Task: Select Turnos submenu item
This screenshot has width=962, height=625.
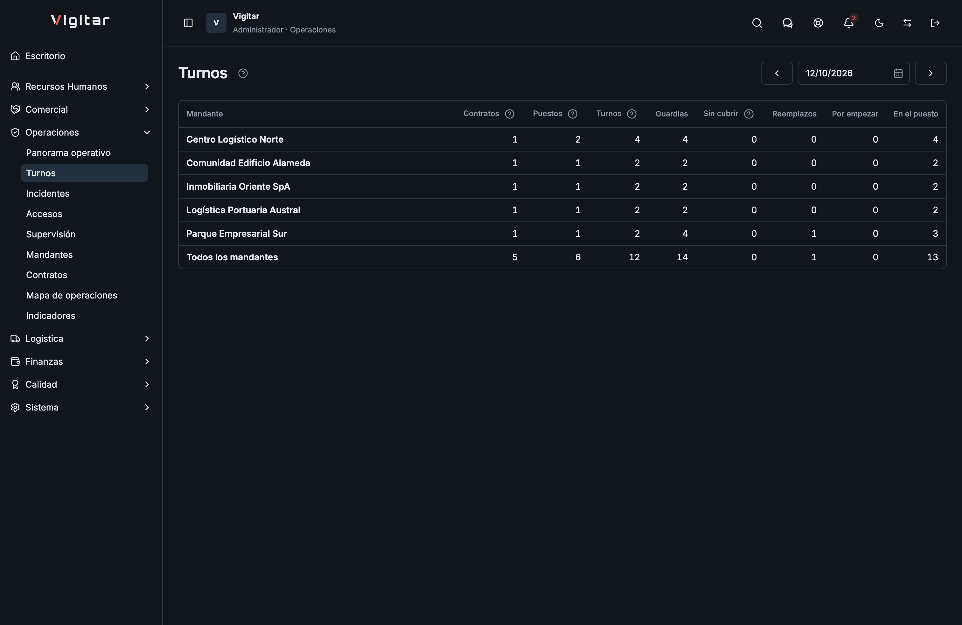Action: point(85,173)
